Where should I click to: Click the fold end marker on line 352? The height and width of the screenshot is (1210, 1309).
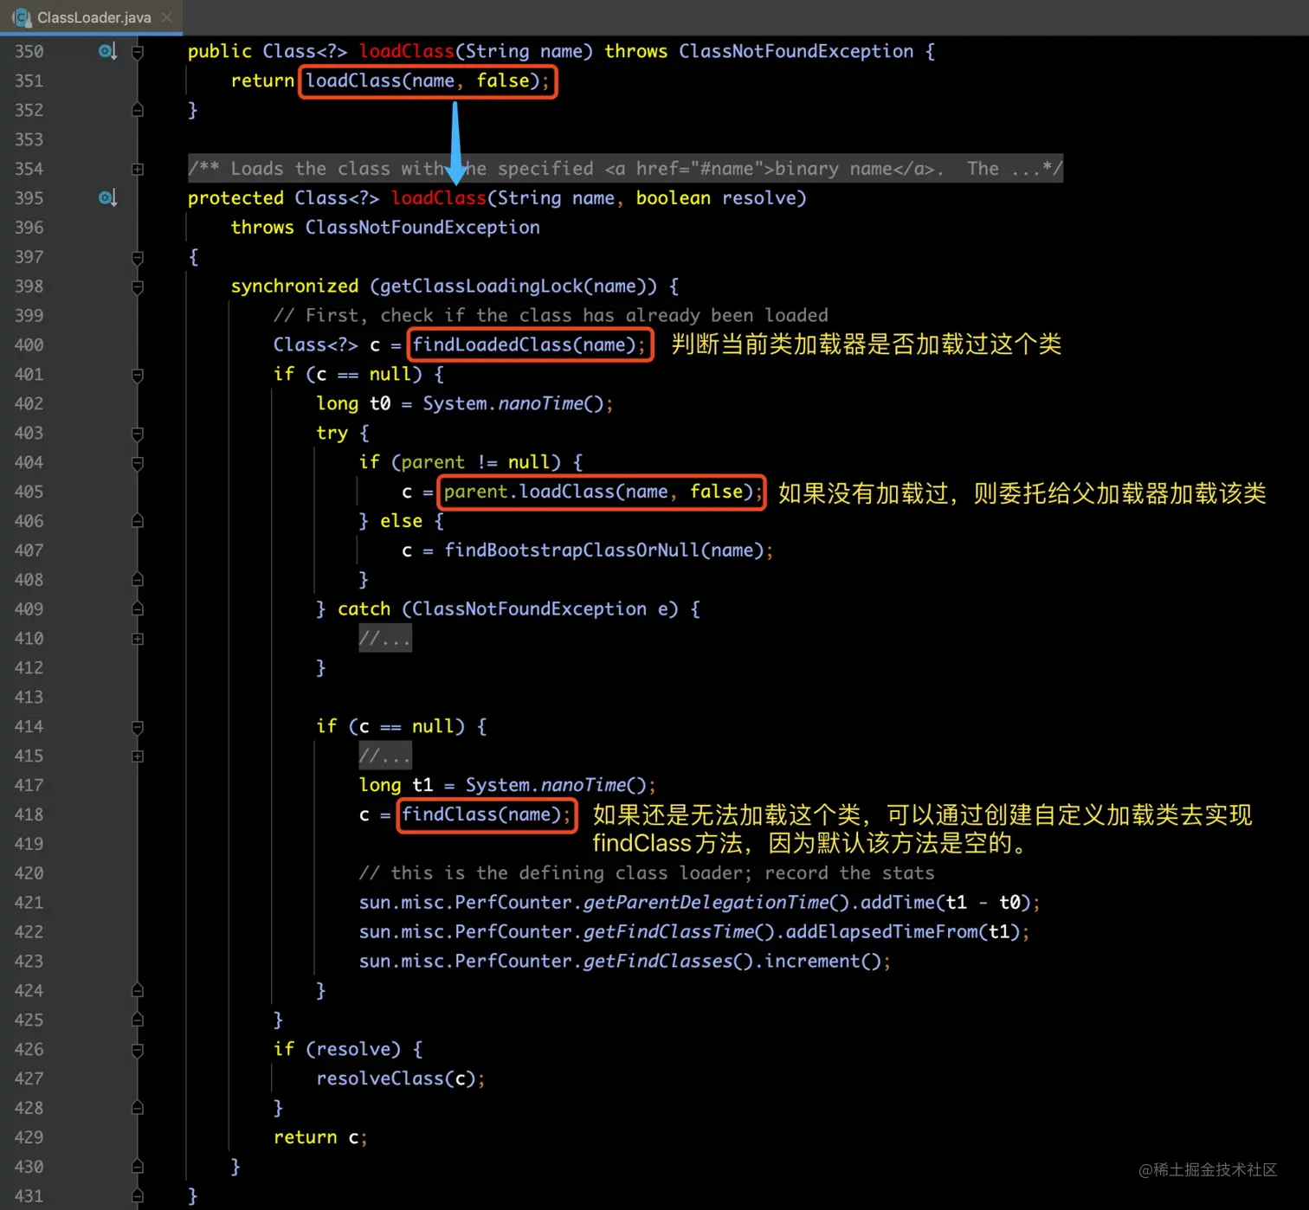[x=138, y=110]
